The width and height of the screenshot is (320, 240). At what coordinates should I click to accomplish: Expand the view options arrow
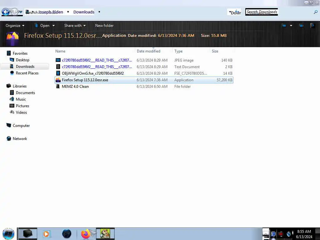pos(291,26)
